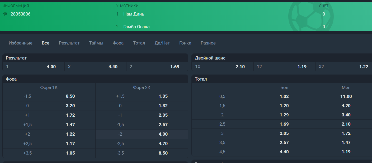The image size is (372, 163).
Task: Choose double chance 1X at 2.10
Action: click(223, 67)
